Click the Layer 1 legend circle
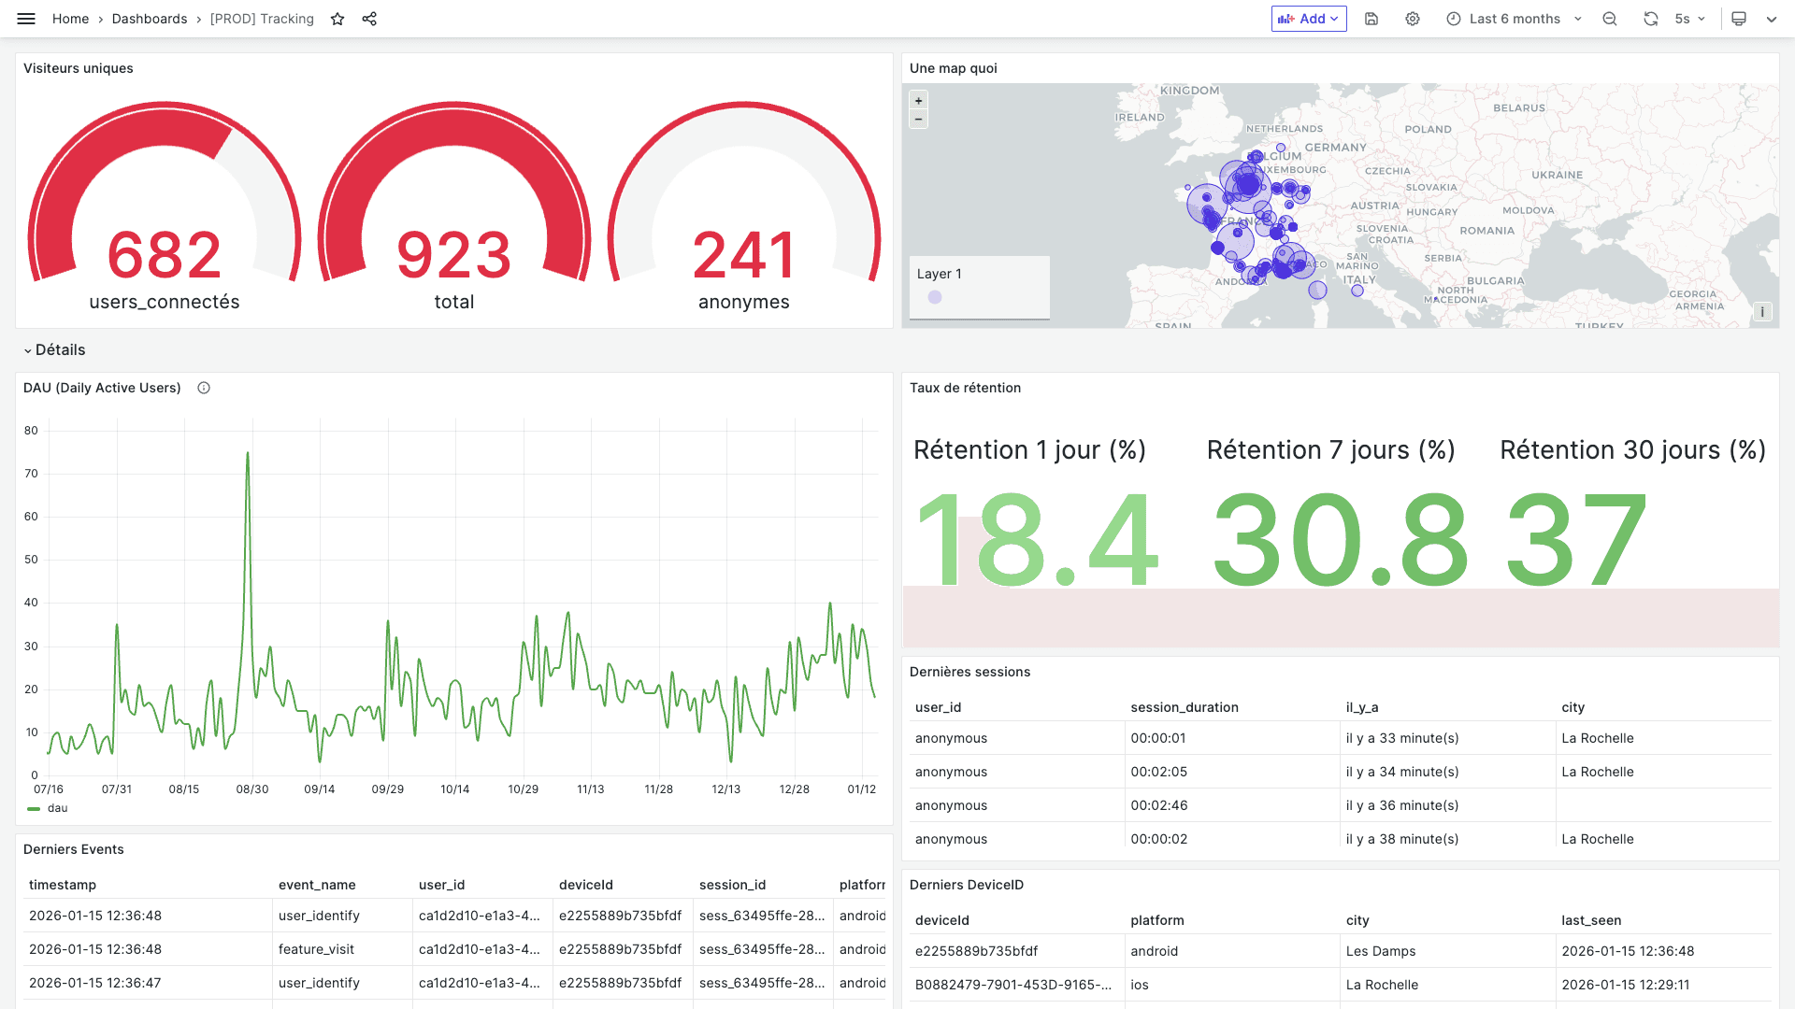1795x1009 pixels. (935, 297)
